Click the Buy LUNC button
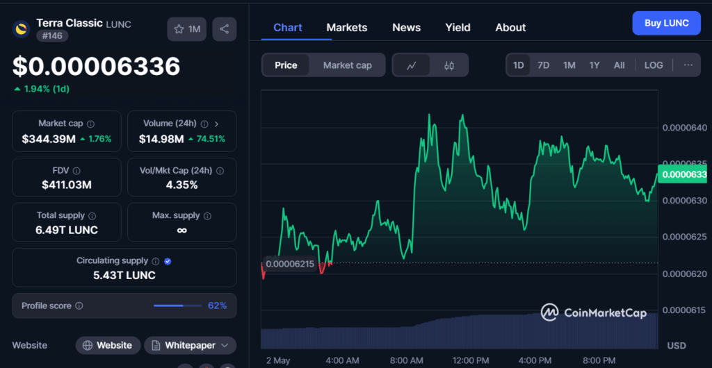This screenshot has width=712, height=368. coord(667,23)
